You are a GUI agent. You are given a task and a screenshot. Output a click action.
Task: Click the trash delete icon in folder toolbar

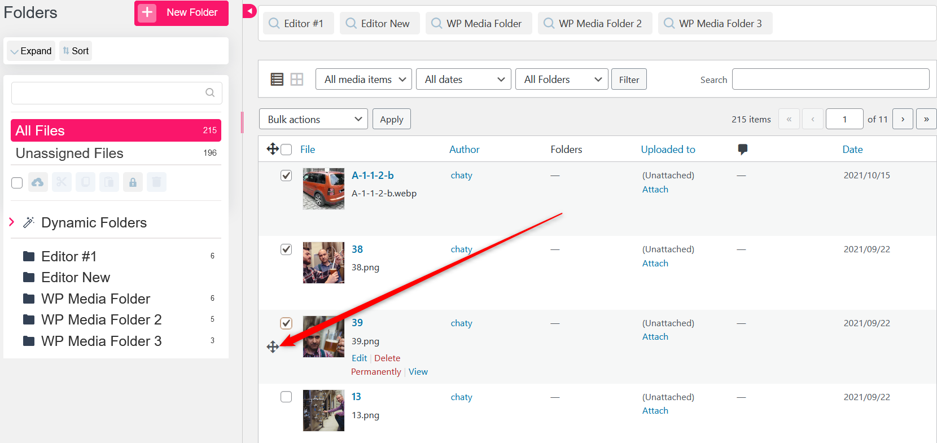point(156,182)
